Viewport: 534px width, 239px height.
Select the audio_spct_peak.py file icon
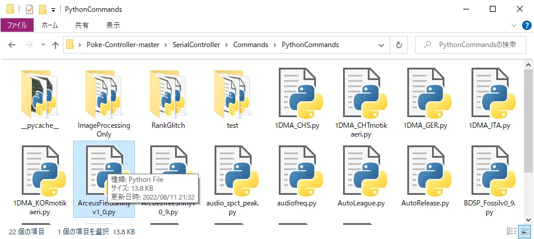[236, 171]
